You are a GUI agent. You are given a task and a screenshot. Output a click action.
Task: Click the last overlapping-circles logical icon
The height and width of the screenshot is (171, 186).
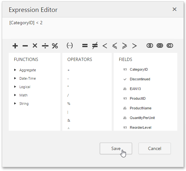(x=170, y=45)
